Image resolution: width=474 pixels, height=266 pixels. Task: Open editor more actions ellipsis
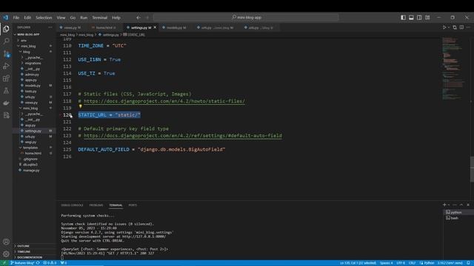[x=468, y=27]
